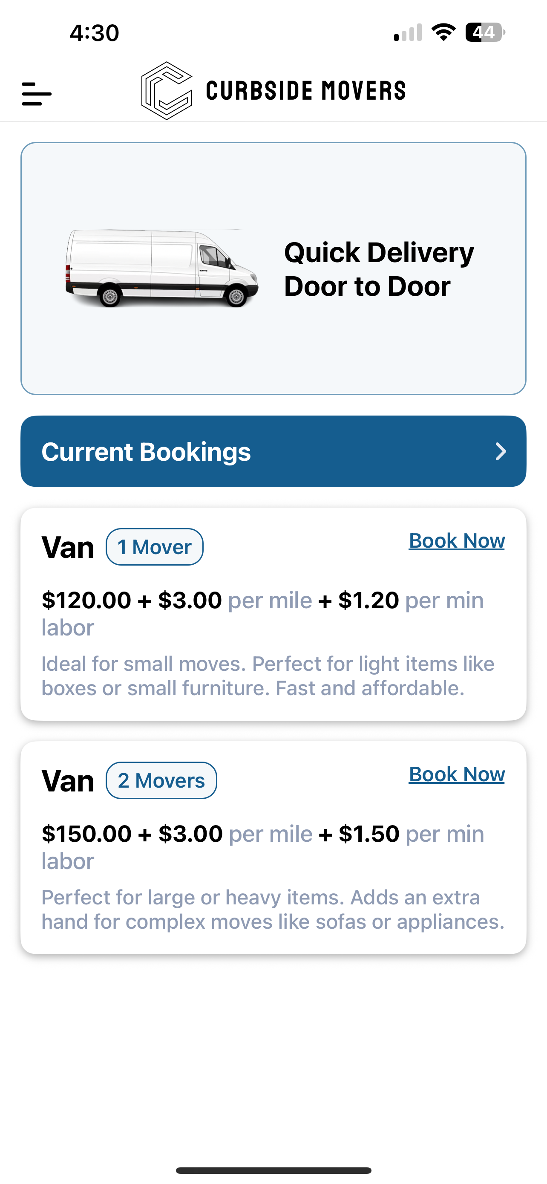547x1184 pixels.
Task: Book the Van with 2 Movers
Action: pyautogui.click(x=457, y=774)
